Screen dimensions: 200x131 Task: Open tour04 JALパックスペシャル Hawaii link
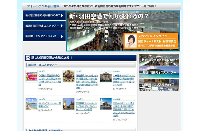[50, 105]
